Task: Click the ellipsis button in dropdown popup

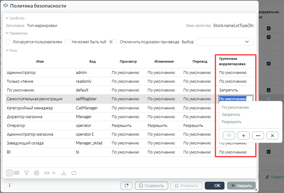Action: (x=258, y=135)
